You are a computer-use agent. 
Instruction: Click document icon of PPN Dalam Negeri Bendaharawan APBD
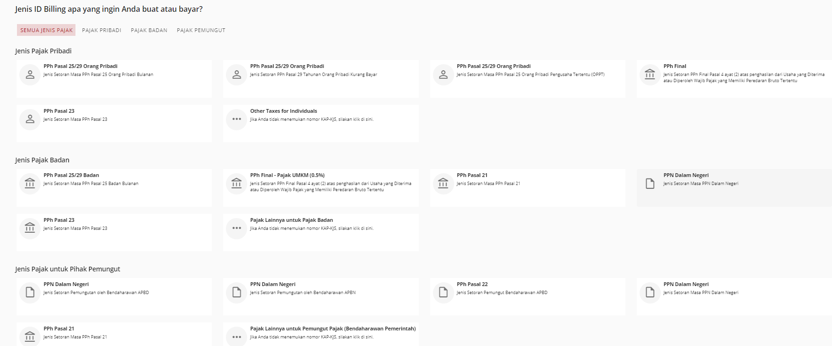pyautogui.click(x=30, y=293)
